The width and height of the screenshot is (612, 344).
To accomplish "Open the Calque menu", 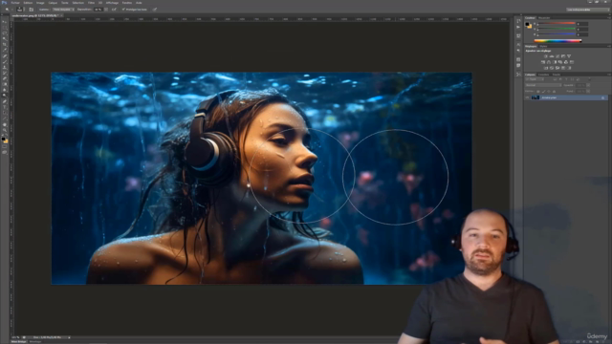I will (x=53, y=3).
